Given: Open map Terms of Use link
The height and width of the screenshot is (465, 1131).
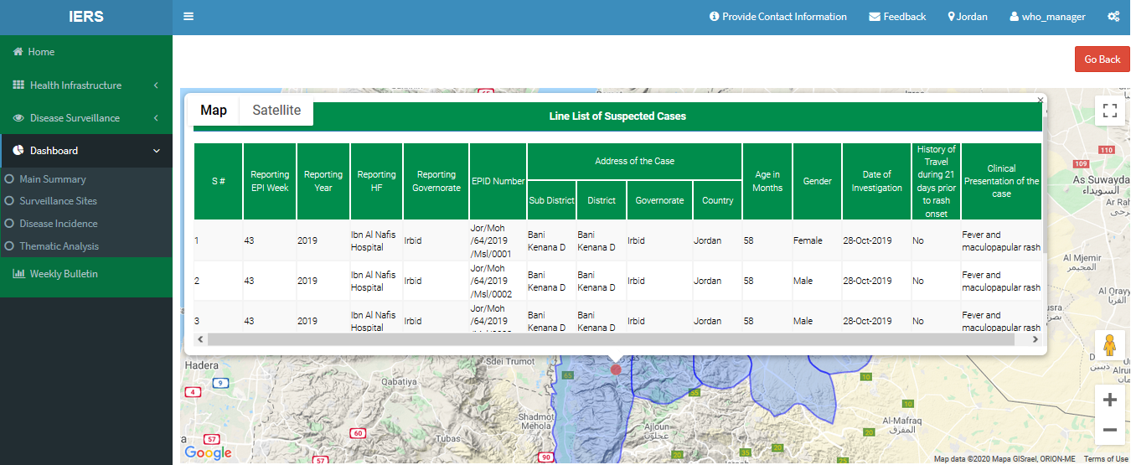Looking at the screenshot, I should pos(1105,459).
